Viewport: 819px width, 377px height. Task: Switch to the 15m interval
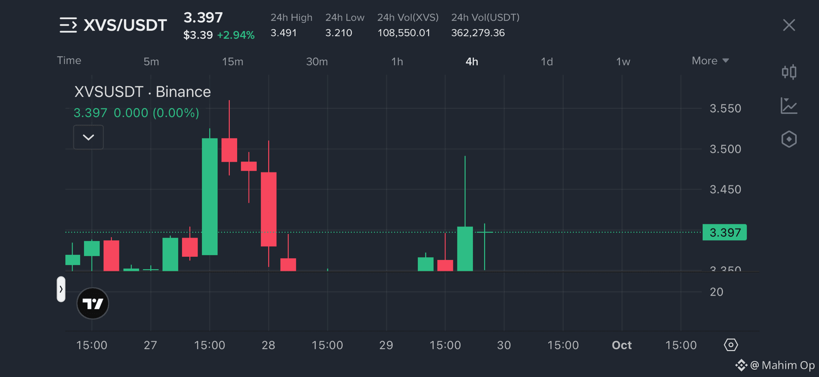coord(233,61)
